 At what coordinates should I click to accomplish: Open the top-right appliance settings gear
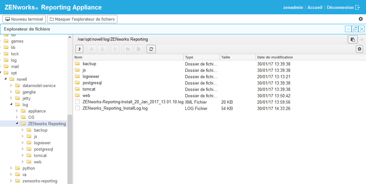point(361,19)
